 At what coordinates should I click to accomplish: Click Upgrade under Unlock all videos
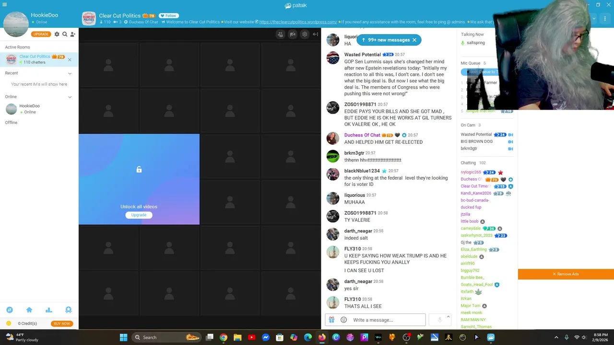tap(139, 215)
